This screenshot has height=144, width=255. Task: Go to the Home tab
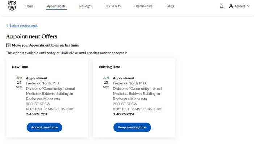point(29,6)
